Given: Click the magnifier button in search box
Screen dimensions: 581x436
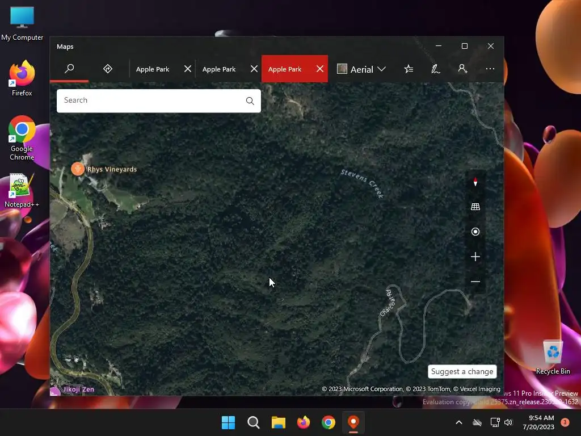Looking at the screenshot, I should pyautogui.click(x=250, y=101).
